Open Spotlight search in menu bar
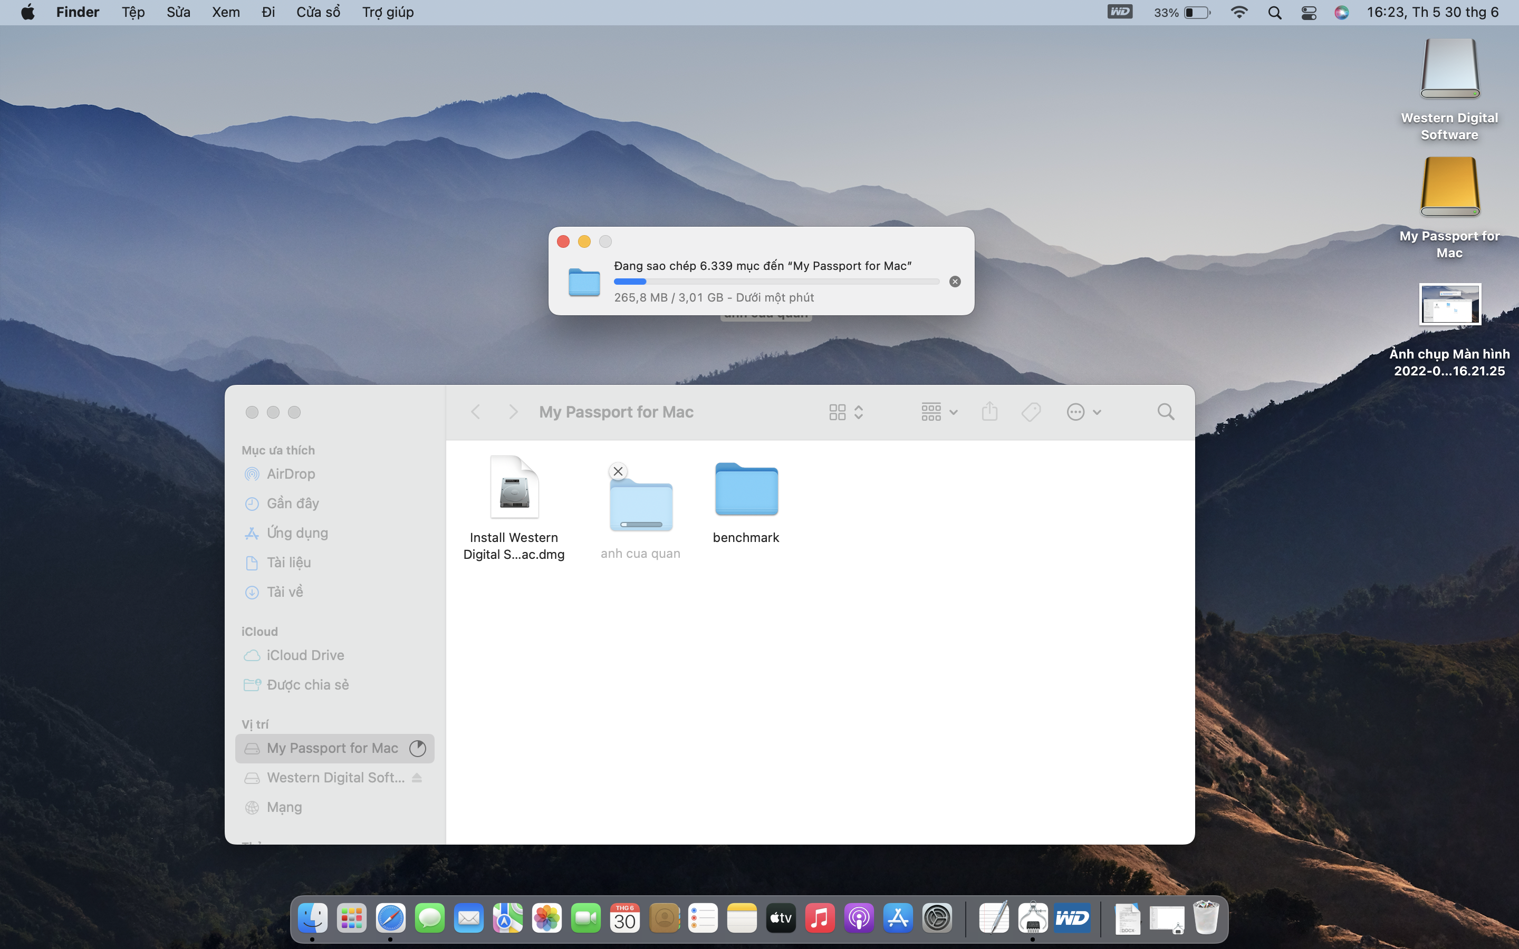1519x949 pixels. point(1274,12)
